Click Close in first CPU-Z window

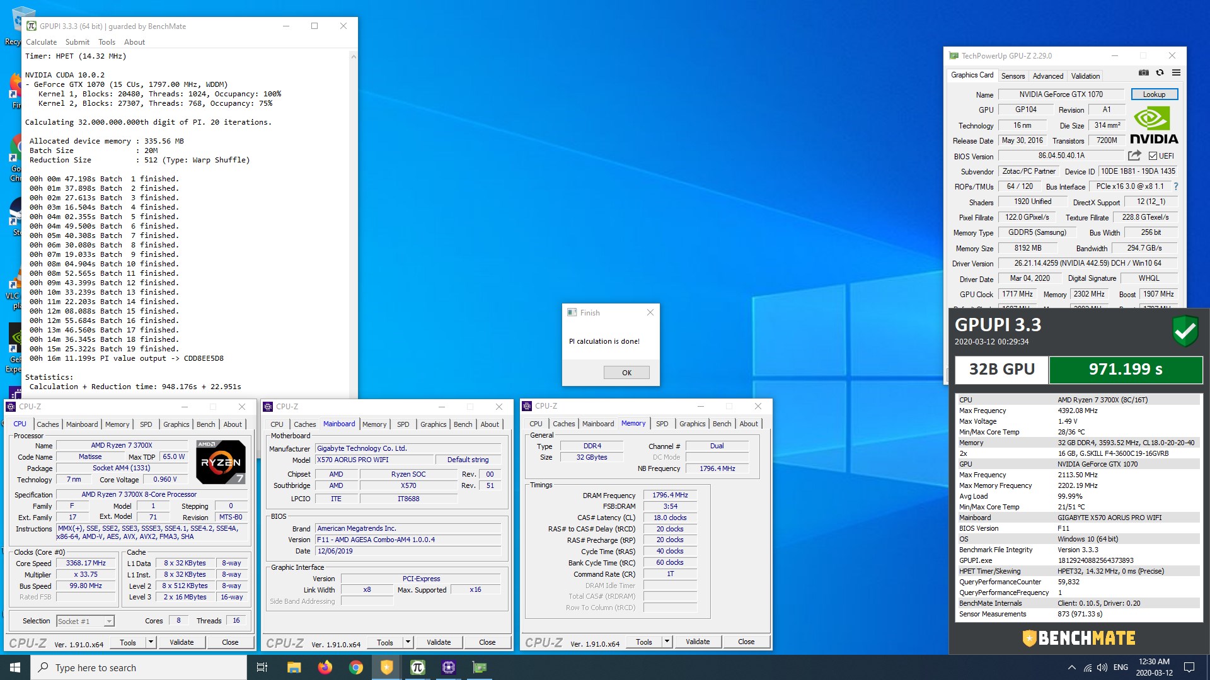pos(230,642)
